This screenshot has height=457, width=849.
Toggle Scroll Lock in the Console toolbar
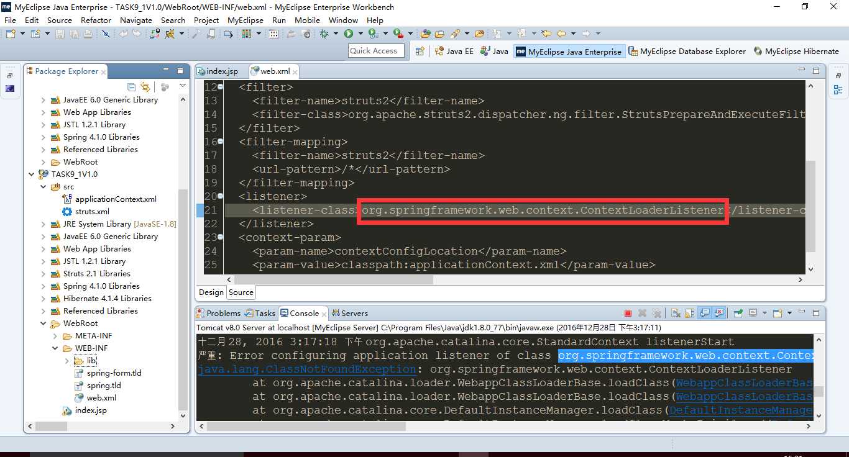690,313
